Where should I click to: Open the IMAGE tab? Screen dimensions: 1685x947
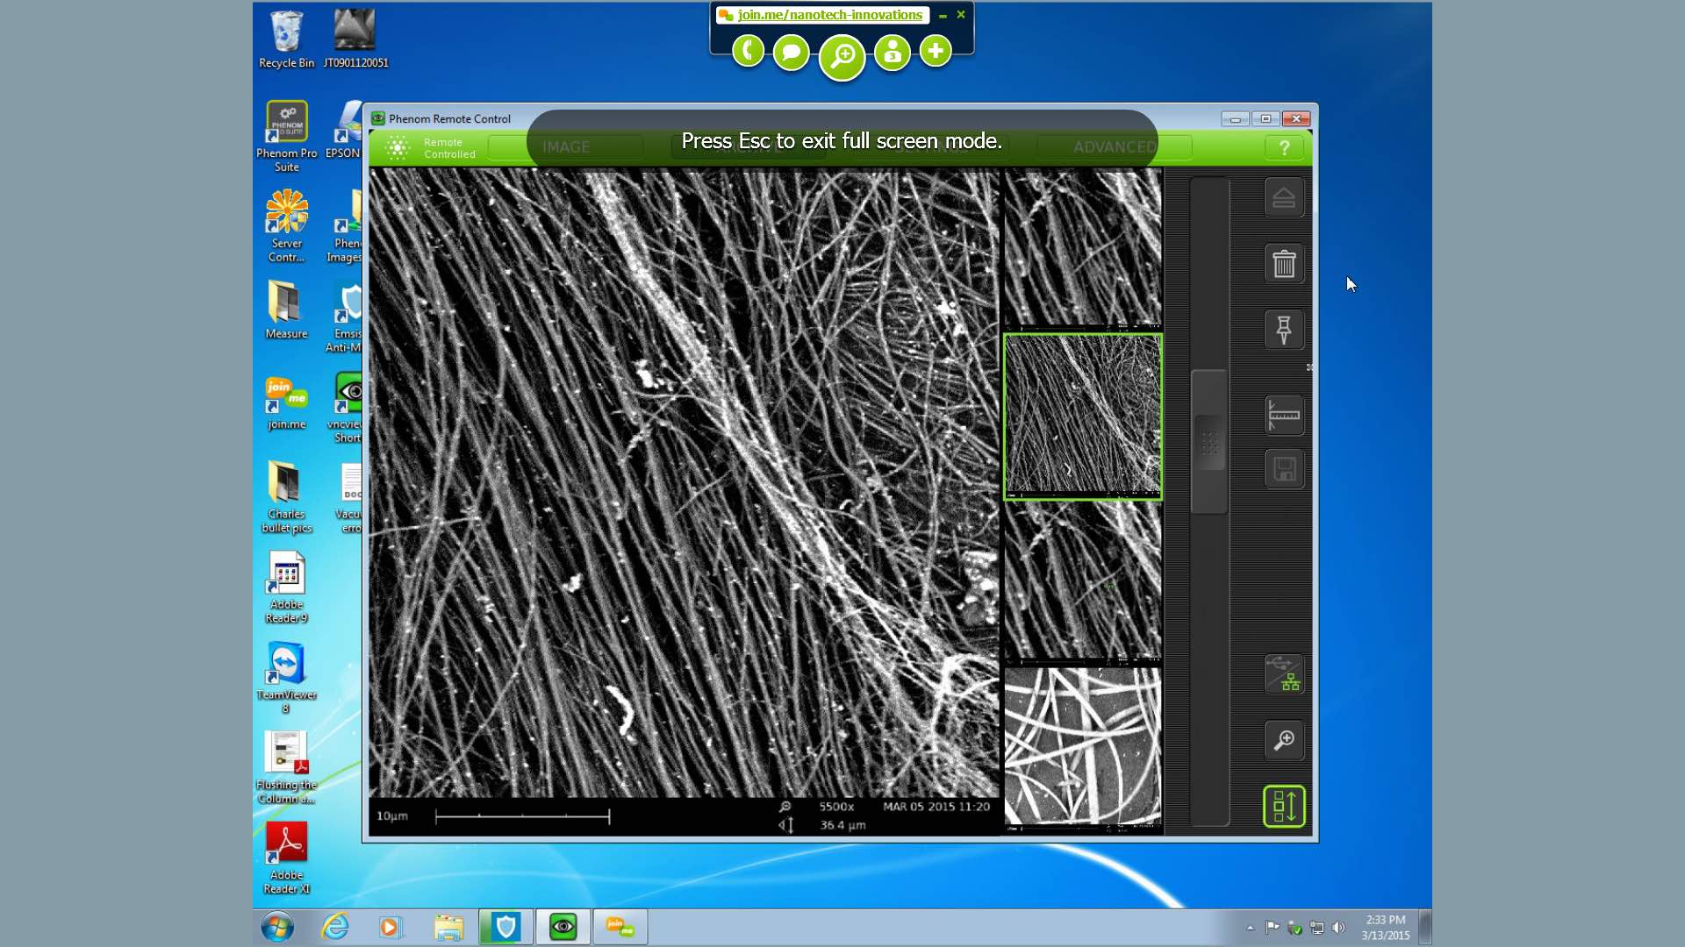(566, 147)
